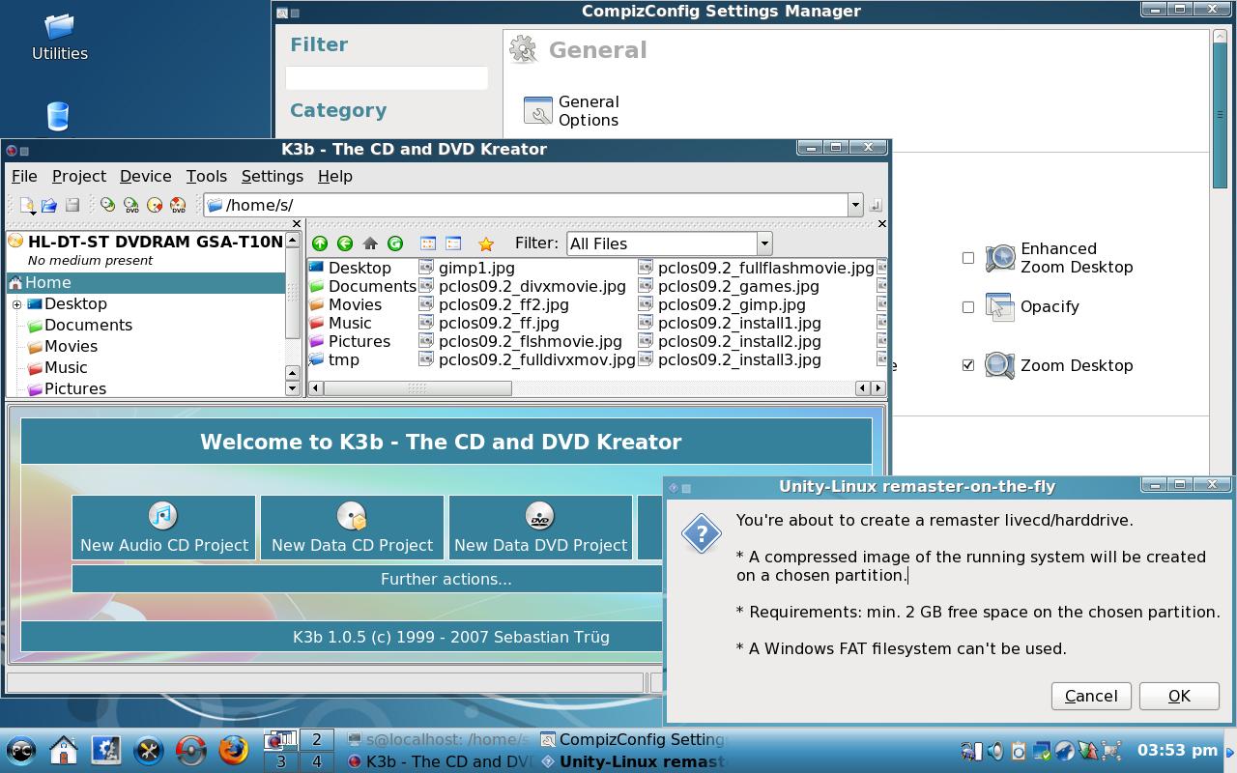1237x773 pixels.
Task: Click the CompizConfig window vertical scrollbar
Action: point(1220,114)
